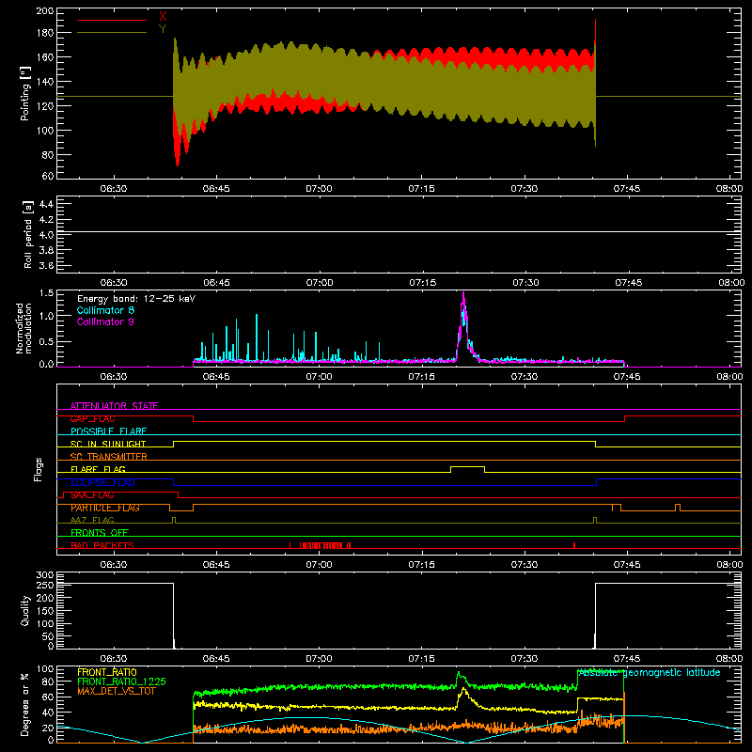Screen dimensions: 752x752
Task: Click the 4.0 roll period tick label
Action: [x=46, y=235]
